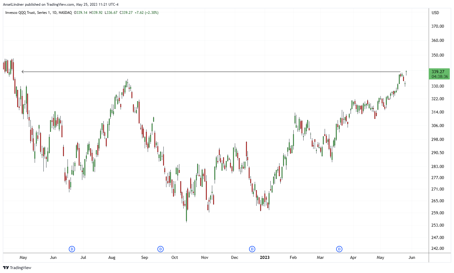This screenshot has height=273, width=454.
Task: Click the high value H339.92
Action: (x=96, y=13)
